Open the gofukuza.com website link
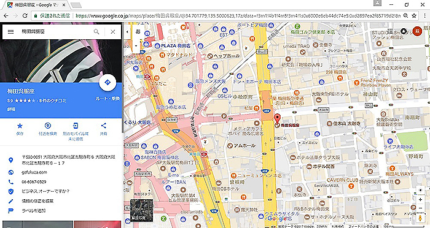 pos(34,172)
